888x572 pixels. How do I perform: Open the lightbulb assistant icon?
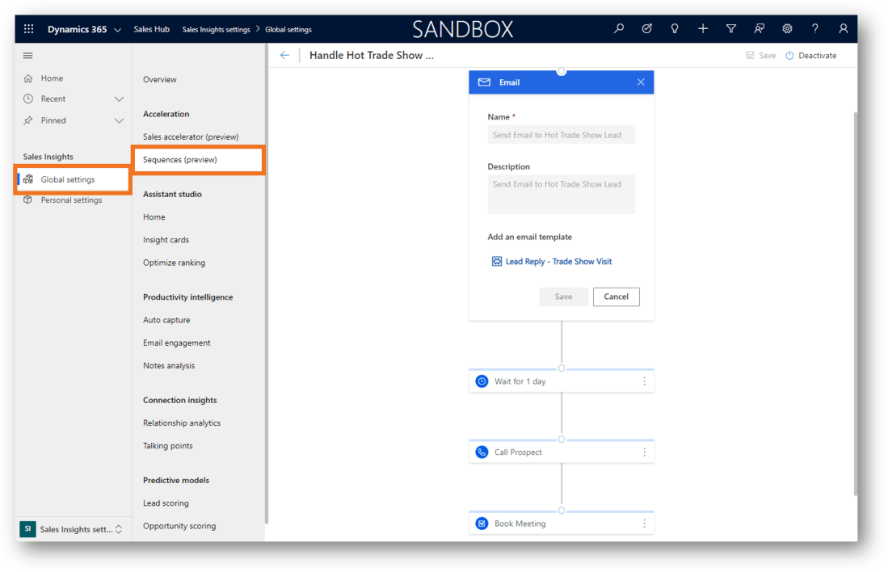(675, 29)
